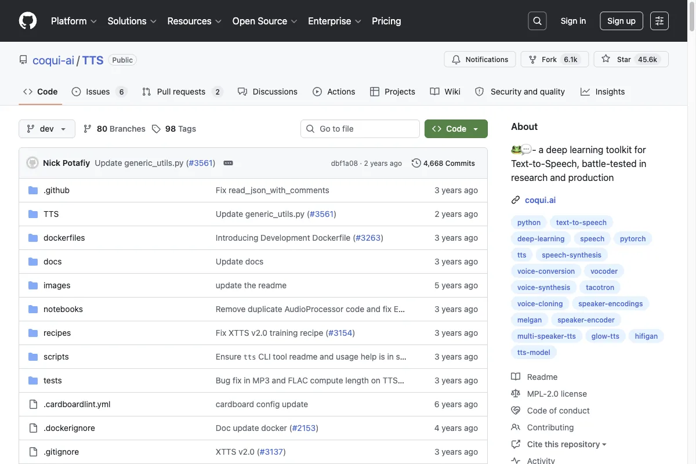696x464 pixels.
Task: Expand the Open Source menu
Action: click(x=264, y=21)
